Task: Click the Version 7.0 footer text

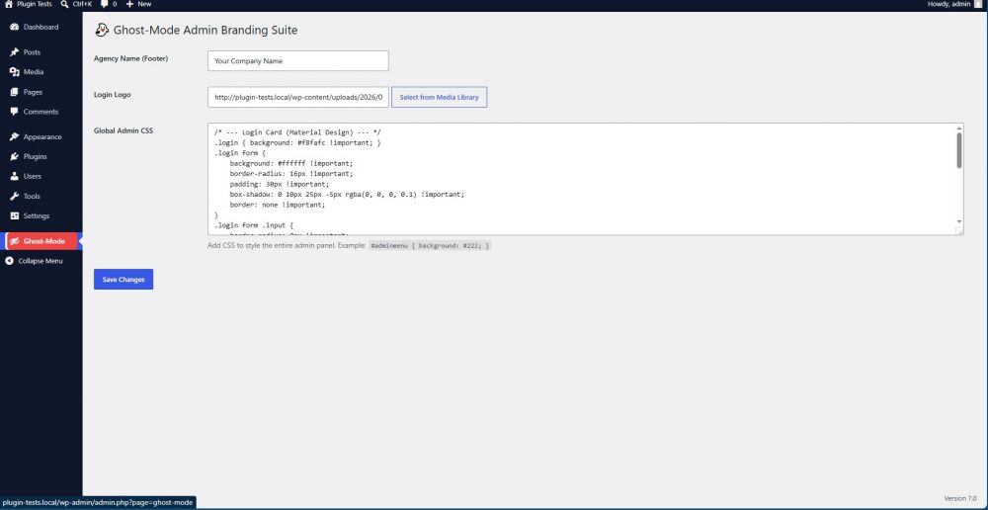Action: pyautogui.click(x=960, y=498)
